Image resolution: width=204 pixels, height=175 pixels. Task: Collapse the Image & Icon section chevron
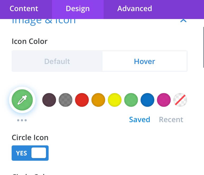(x=183, y=21)
